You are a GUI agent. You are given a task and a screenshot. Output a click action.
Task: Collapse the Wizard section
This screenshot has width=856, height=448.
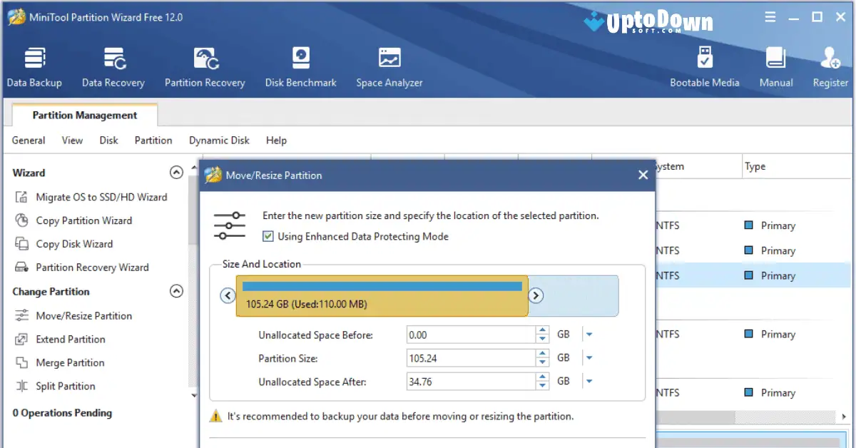pyautogui.click(x=177, y=172)
